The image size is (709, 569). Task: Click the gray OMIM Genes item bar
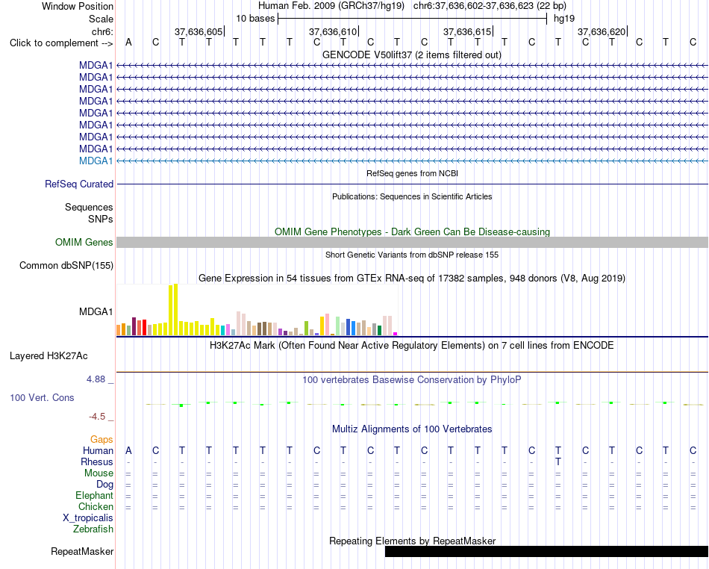pos(412,243)
